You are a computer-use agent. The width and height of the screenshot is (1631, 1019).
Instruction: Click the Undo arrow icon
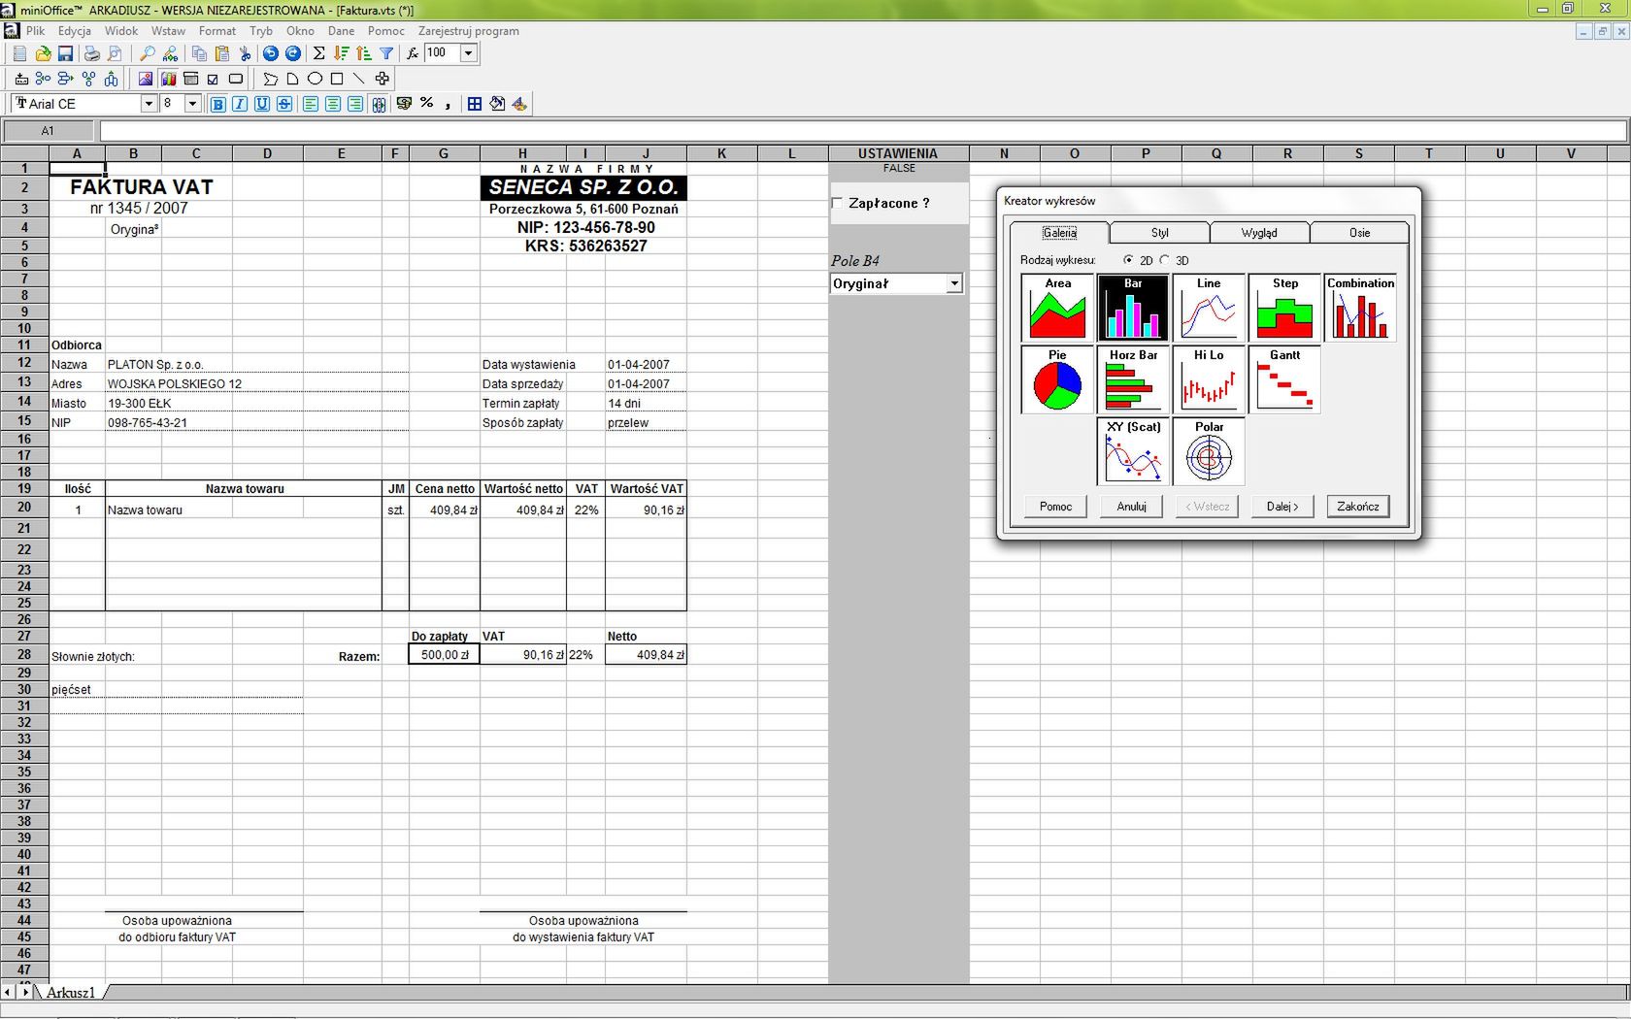(271, 53)
